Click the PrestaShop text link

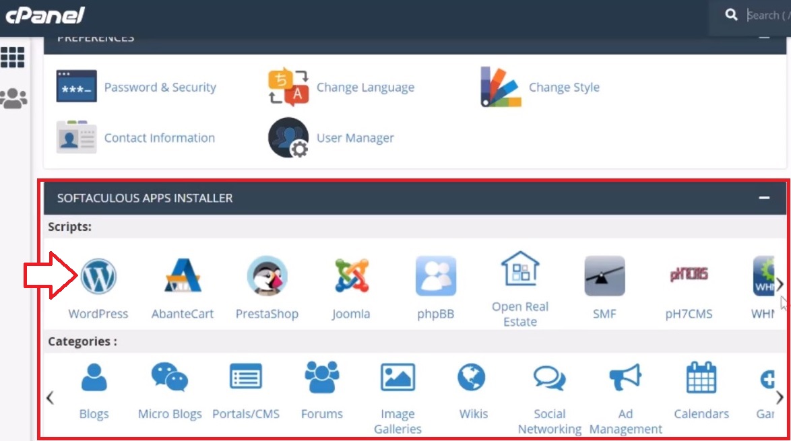267,314
